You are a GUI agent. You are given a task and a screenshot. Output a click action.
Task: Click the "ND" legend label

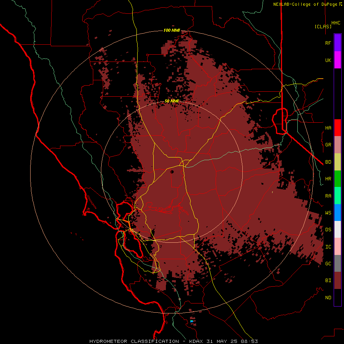click(x=328, y=298)
